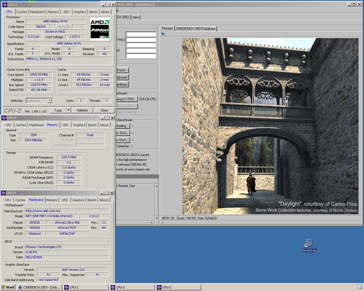Click the system tray icon on the taskbar
364x291 pixels.
(x=360, y=287)
